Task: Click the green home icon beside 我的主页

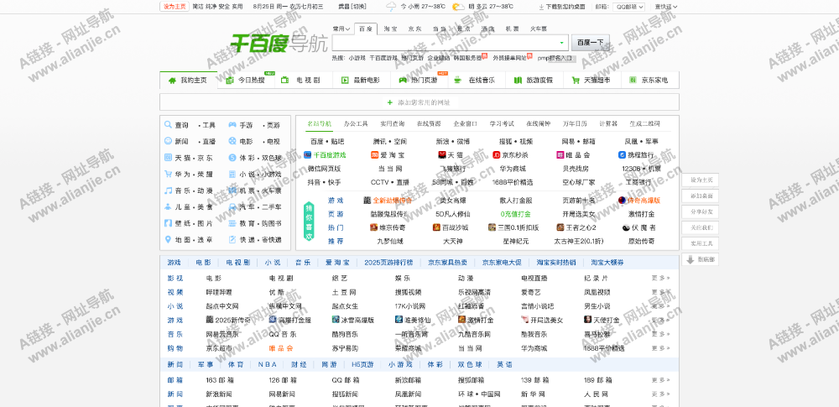Action: pos(173,81)
